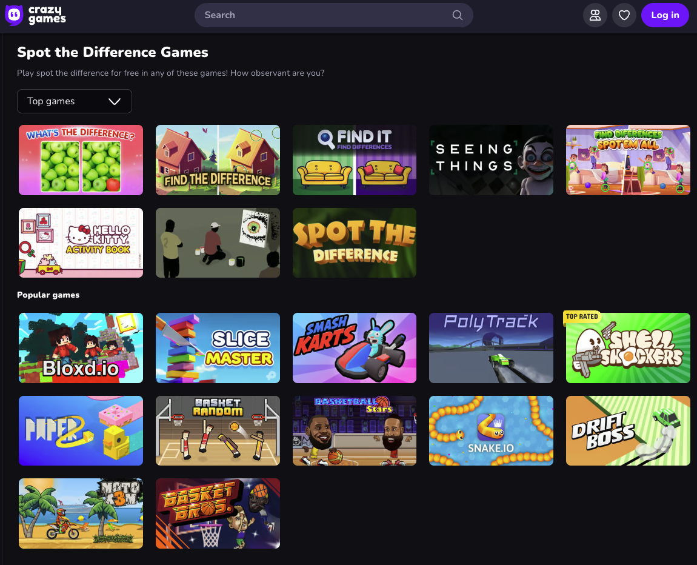Open What's the Difference apples game

tap(81, 160)
